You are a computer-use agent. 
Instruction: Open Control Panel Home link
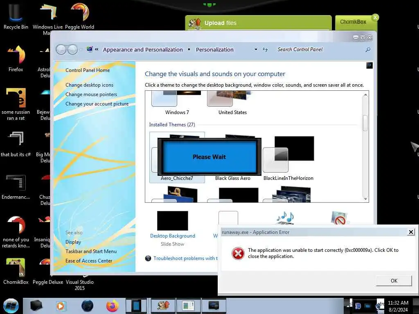coord(88,70)
